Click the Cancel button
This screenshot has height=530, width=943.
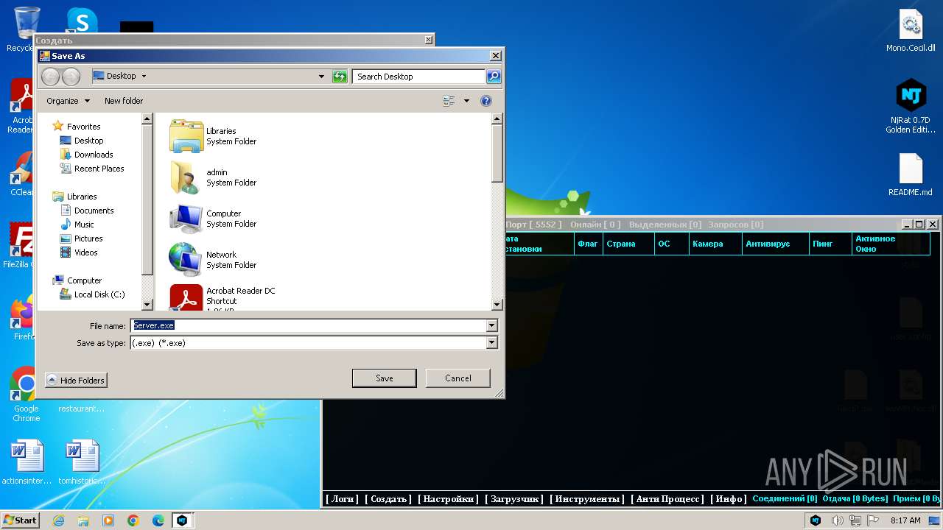[458, 378]
